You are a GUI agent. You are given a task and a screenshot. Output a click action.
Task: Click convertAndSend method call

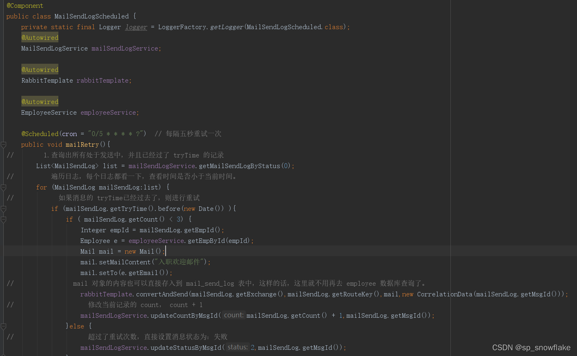pyautogui.click(x=162, y=294)
